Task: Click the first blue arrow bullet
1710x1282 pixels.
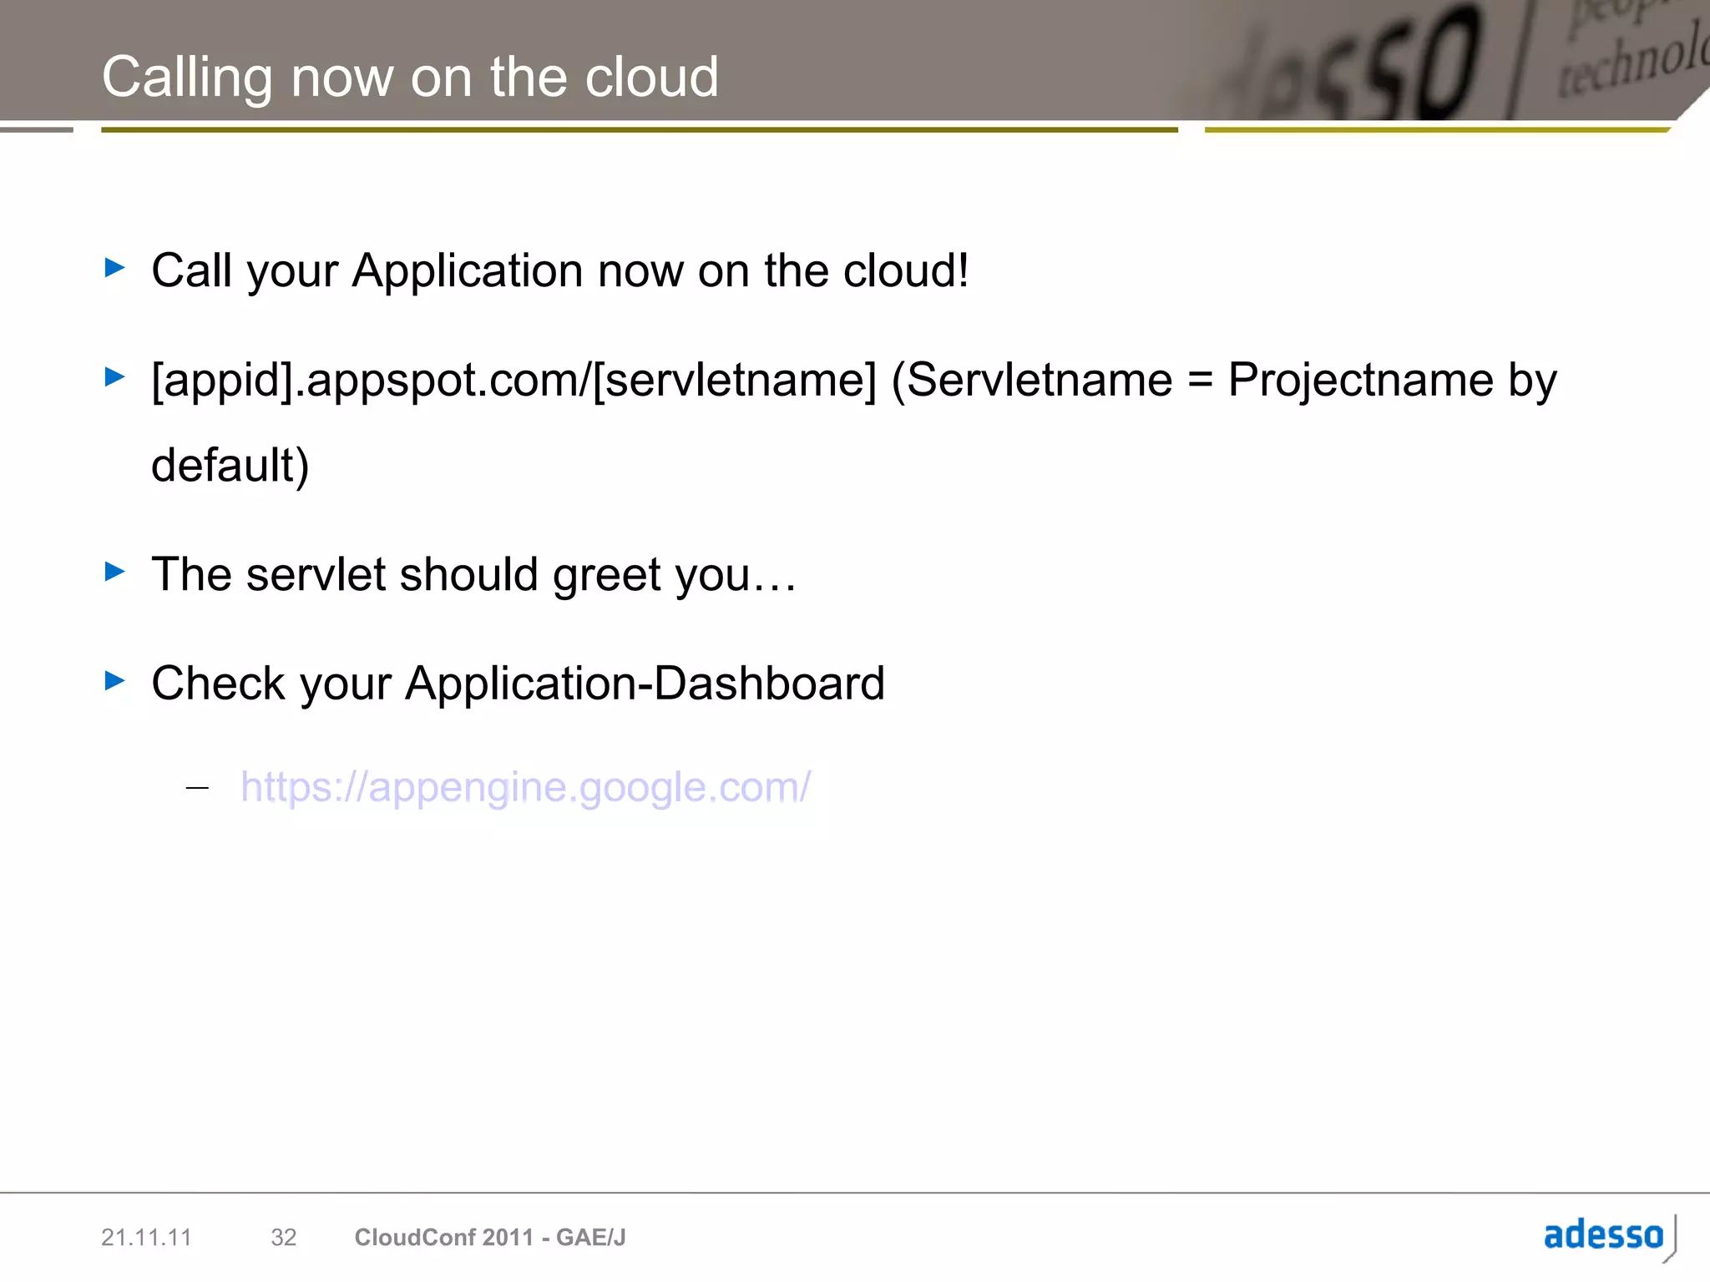Action: click(115, 268)
